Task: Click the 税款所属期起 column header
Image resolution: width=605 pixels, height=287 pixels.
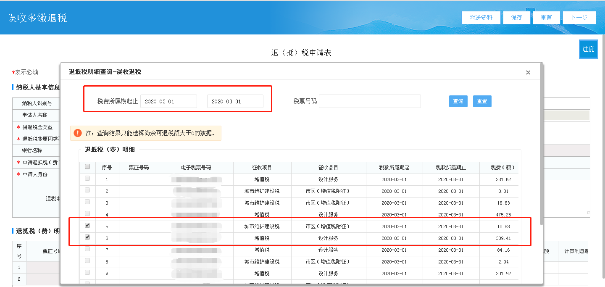Action: pyautogui.click(x=394, y=168)
